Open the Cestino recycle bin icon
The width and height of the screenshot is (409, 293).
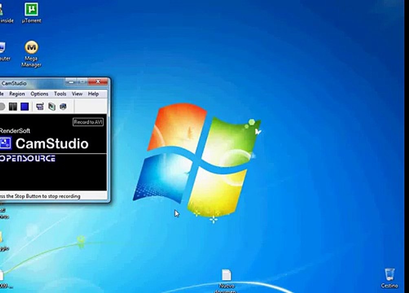[x=389, y=278]
